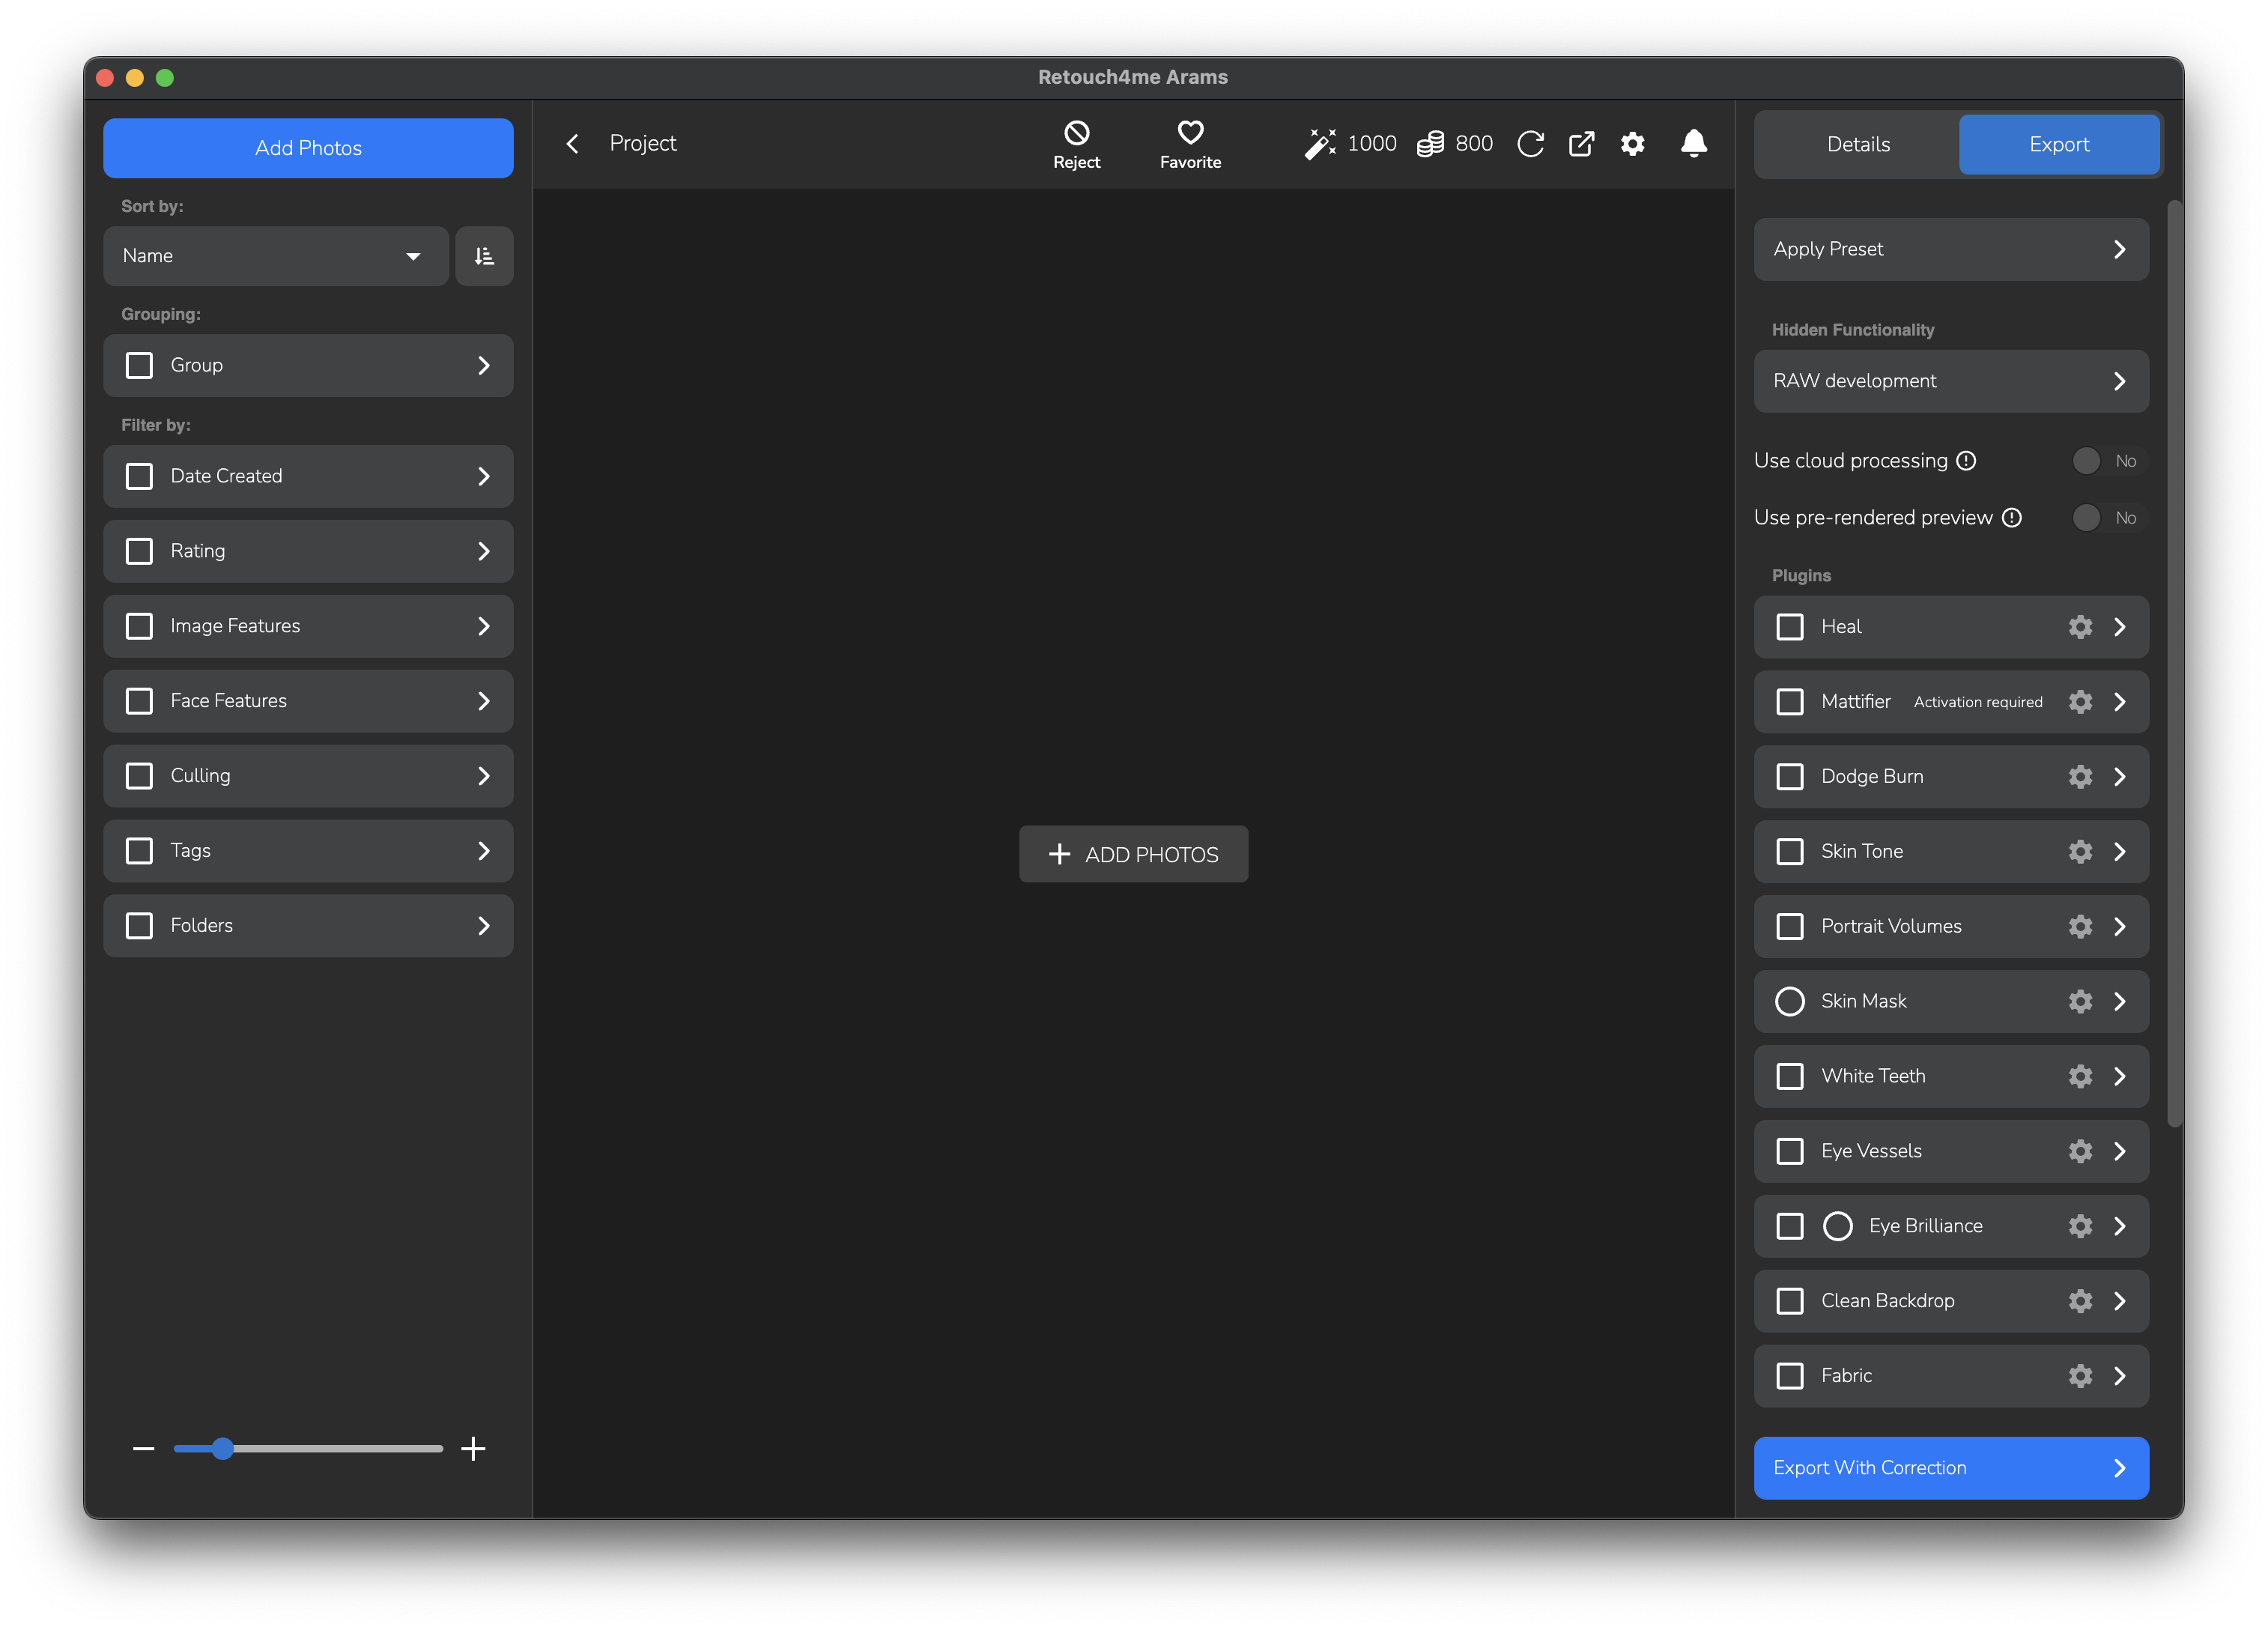Screen dimensions: 2268x1630
Task: Check the Rating filter checkbox
Action: (140, 551)
